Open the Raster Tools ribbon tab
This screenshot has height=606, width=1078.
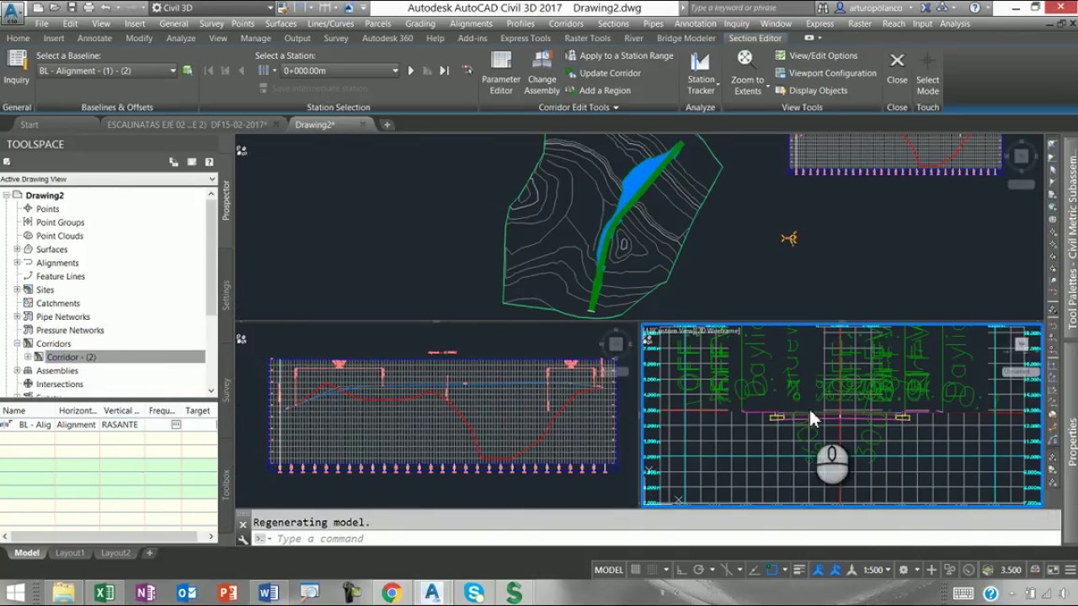point(587,39)
